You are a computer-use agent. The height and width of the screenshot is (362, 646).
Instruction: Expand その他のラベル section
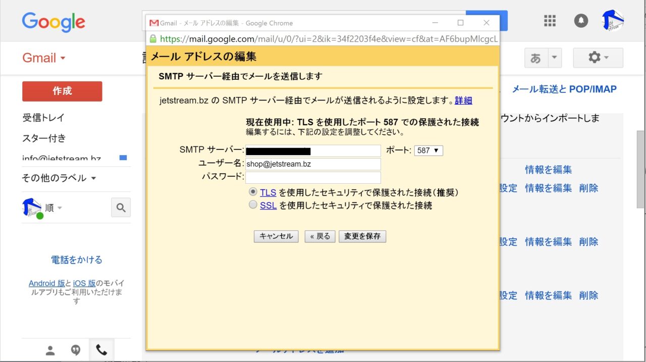point(59,178)
